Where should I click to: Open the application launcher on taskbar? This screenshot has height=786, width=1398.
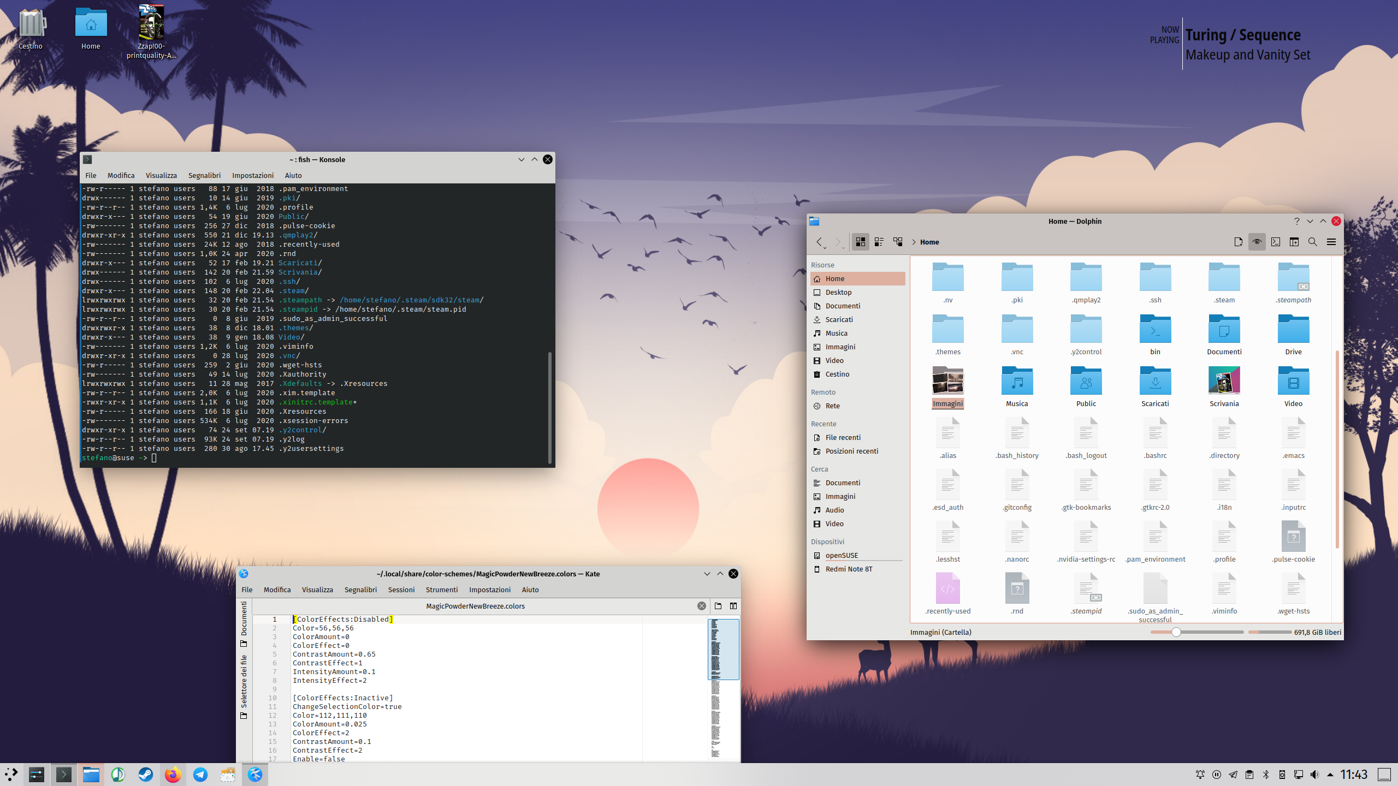point(11,774)
